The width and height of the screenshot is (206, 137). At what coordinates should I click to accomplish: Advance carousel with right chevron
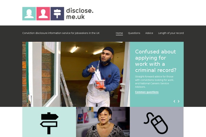179,101
